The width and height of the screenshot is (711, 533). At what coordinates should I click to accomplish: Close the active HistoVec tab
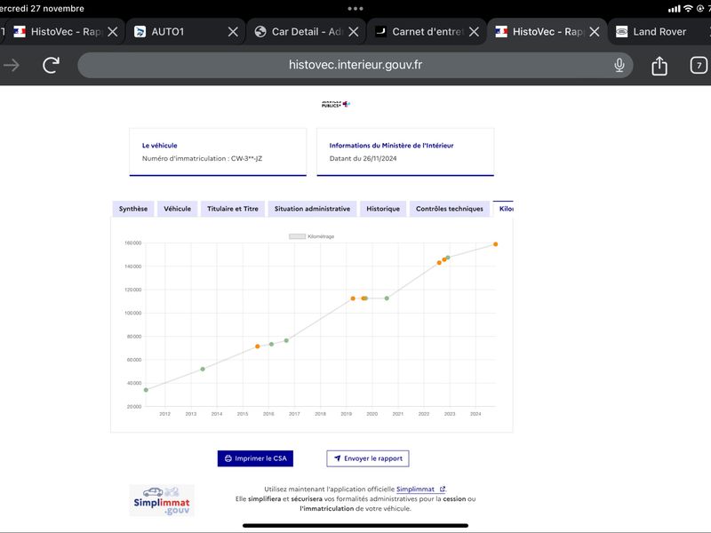click(595, 32)
